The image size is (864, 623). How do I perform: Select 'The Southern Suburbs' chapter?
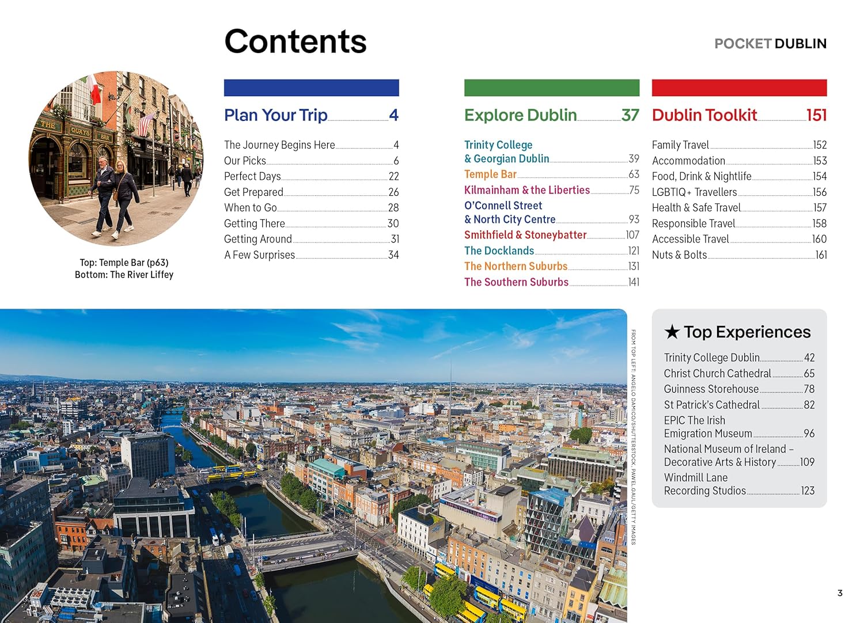coord(552,282)
